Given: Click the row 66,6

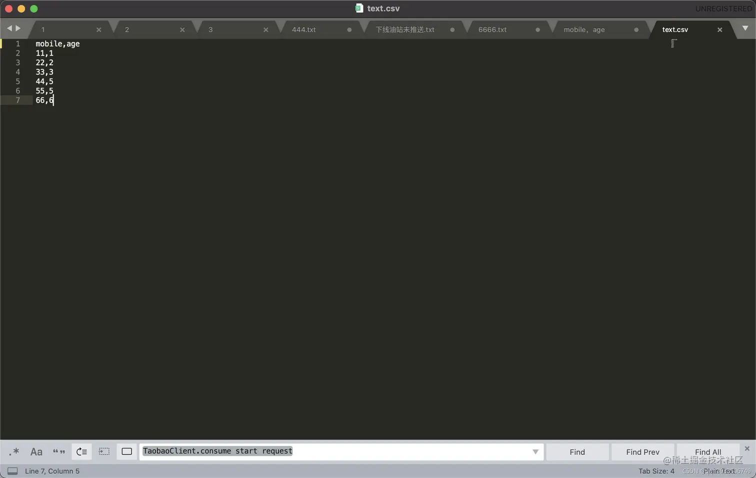Looking at the screenshot, I should pyautogui.click(x=44, y=100).
